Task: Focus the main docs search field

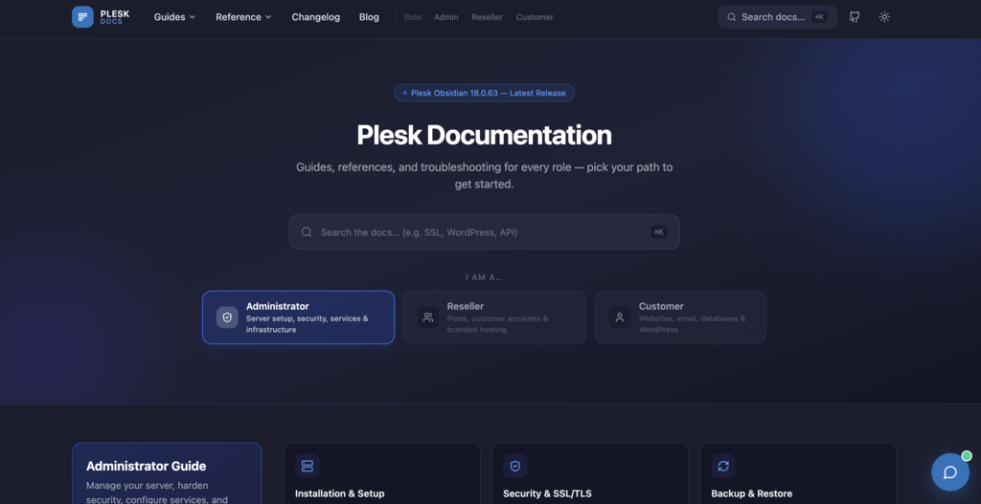Action: pyautogui.click(x=484, y=232)
